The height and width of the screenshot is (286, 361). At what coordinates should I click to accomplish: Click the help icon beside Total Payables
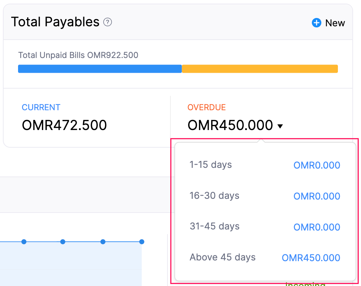tap(108, 22)
